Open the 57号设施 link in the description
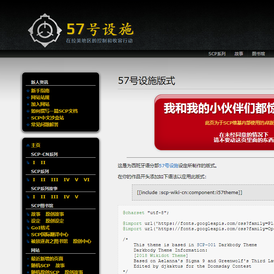This screenshot has width=274, height=274. tap(168, 166)
